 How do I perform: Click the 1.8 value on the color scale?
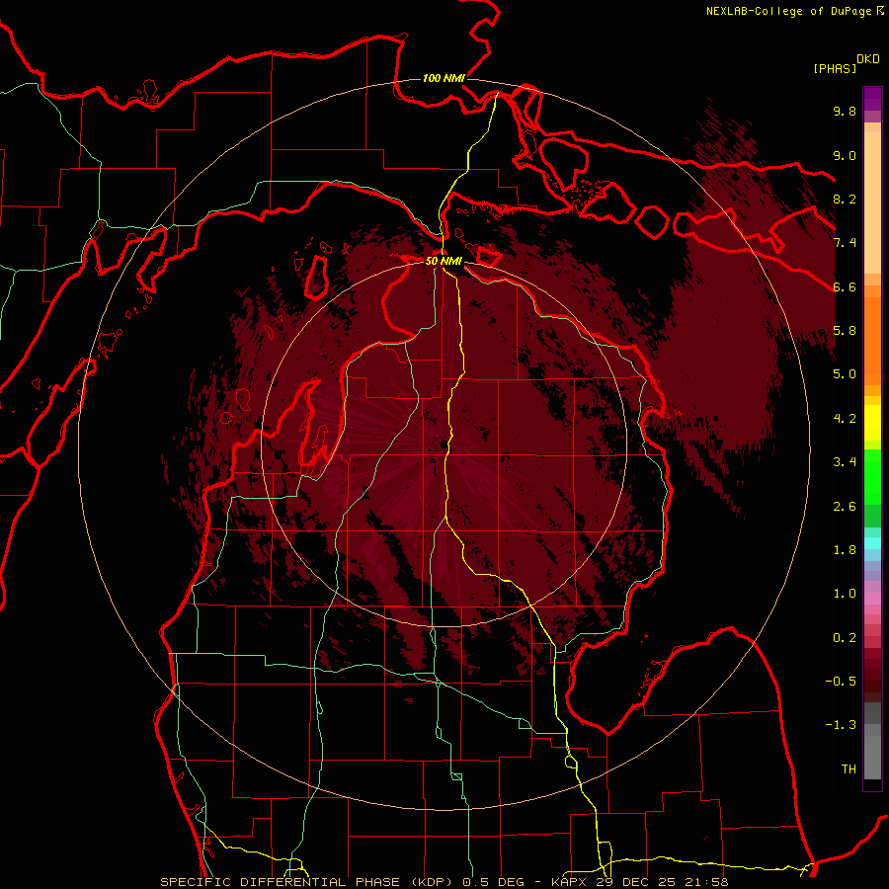tap(845, 550)
